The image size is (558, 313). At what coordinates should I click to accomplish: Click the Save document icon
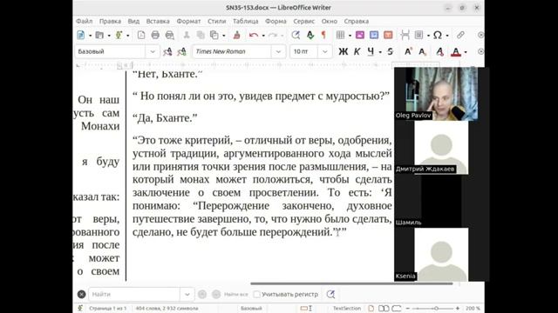coord(119,35)
